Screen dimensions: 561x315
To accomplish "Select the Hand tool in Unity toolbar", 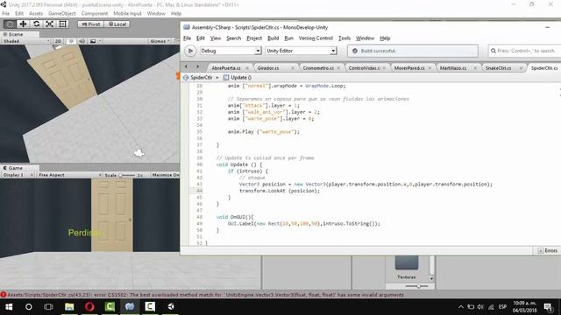I will click(x=10, y=24).
